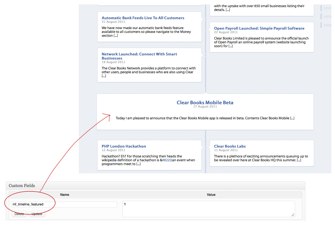Grab the Value textarea resize handle
Screen dimensions: 335x226
(293, 215)
